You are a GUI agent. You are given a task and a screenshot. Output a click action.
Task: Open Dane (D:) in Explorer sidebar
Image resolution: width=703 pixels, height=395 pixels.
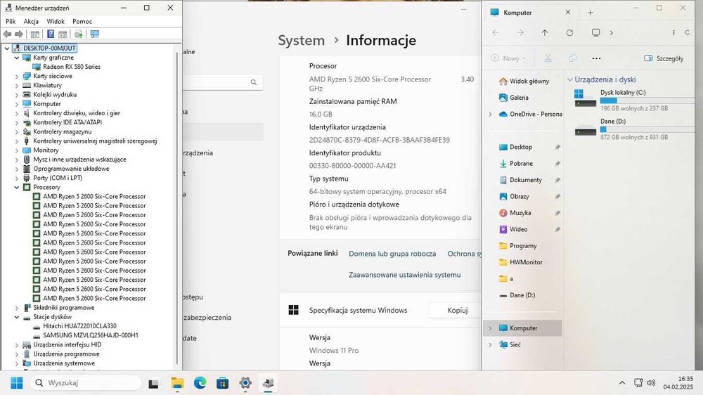522,295
